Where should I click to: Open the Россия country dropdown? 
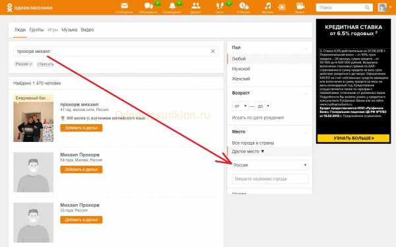click(270, 165)
